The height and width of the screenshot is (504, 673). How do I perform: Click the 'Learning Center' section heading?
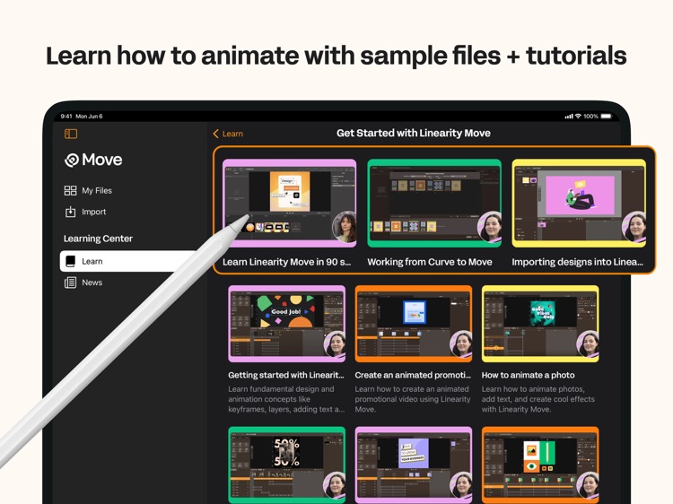(x=98, y=239)
